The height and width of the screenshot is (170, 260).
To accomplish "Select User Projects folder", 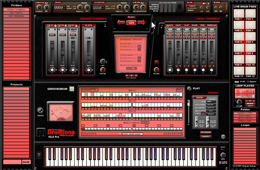I will coord(16,13).
